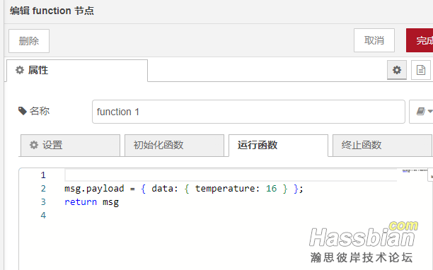Focus the function 1 name field

tap(248, 112)
